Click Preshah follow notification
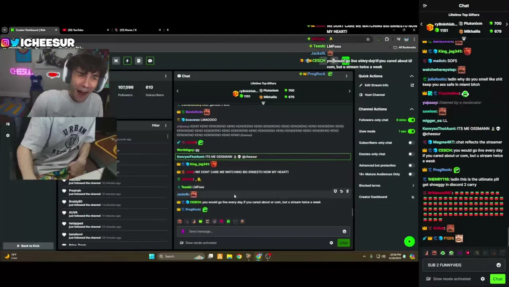Image resolution: width=509 pixels, height=287 pixels. pos(115,192)
